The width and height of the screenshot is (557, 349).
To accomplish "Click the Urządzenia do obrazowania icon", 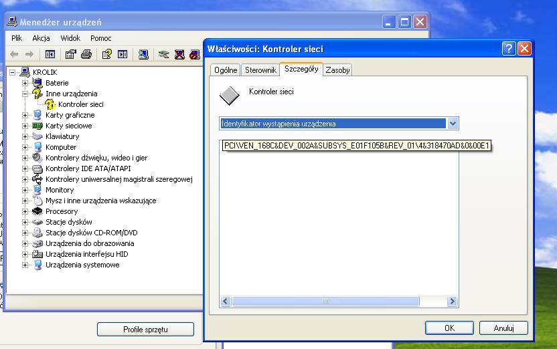I will pos(37,243).
